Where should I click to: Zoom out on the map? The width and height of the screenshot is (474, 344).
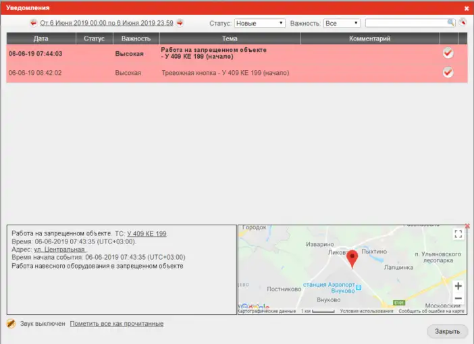tap(458, 298)
